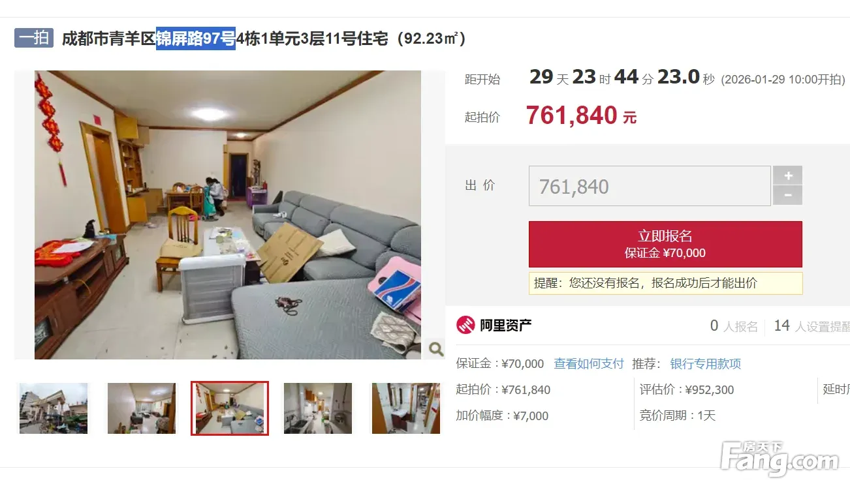The image size is (850, 486).
Task: Click the 一拍 auction round badge
Action: point(34,38)
